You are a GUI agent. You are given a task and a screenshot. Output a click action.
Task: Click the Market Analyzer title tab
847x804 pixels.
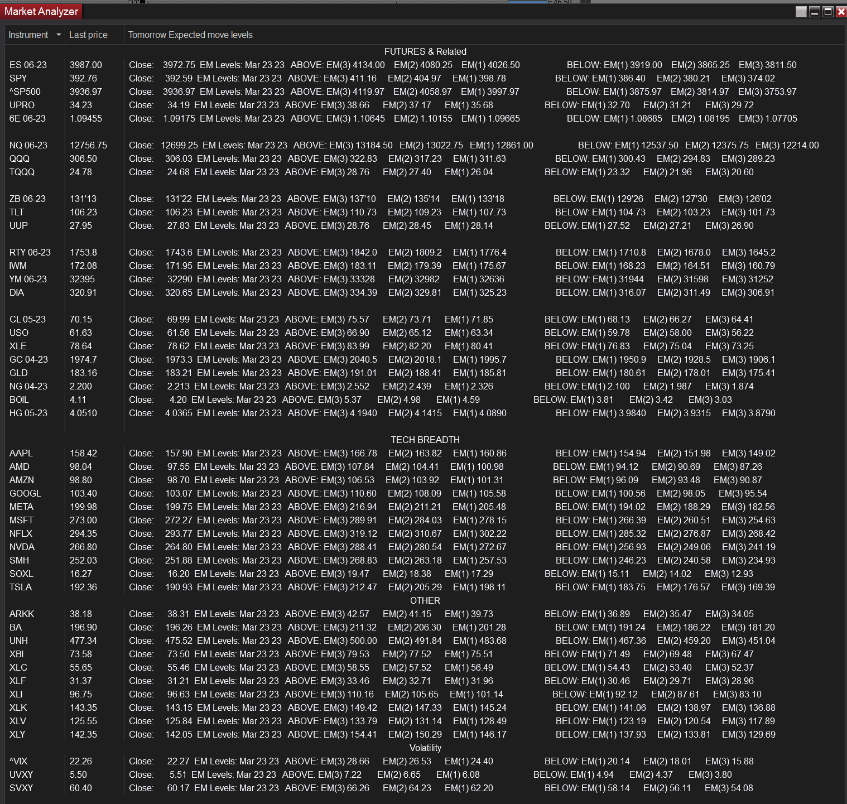click(41, 11)
